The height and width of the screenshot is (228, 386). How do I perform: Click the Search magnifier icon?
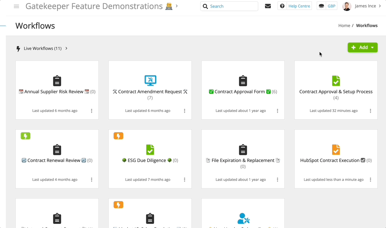(206, 6)
